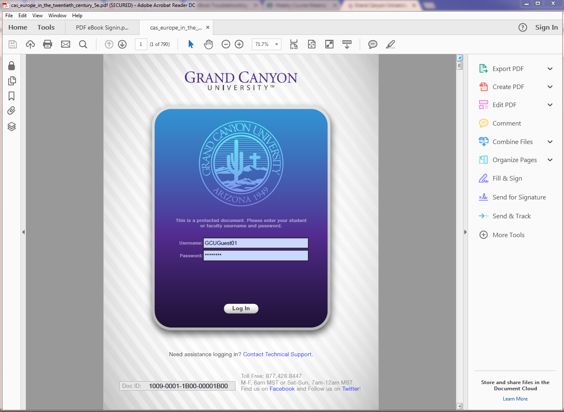
Task: Open Contact Technical Support link
Action: (x=277, y=355)
